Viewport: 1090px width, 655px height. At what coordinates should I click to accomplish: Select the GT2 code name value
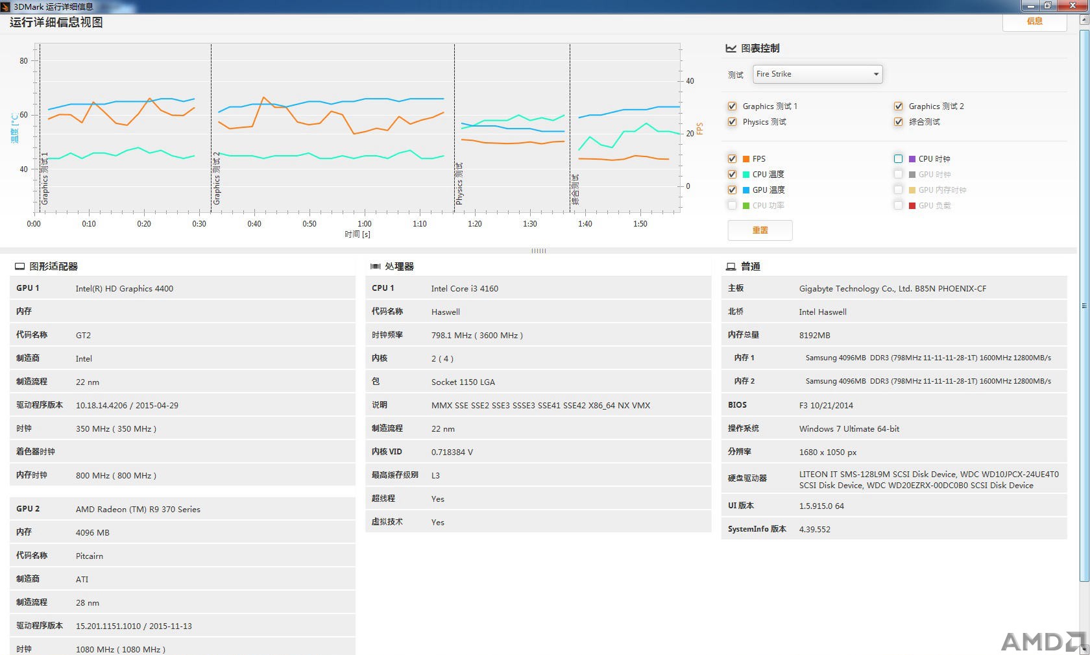pyautogui.click(x=83, y=336)
